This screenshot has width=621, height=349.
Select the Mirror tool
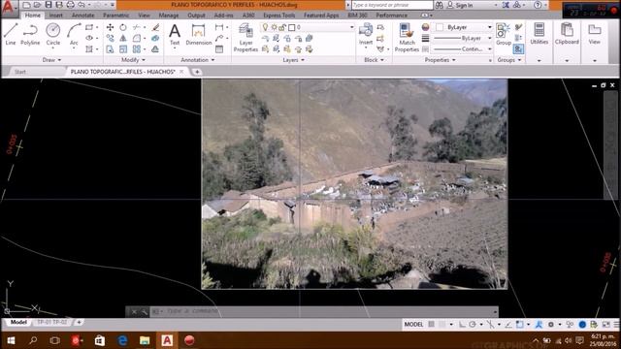(x=123, y=39)
